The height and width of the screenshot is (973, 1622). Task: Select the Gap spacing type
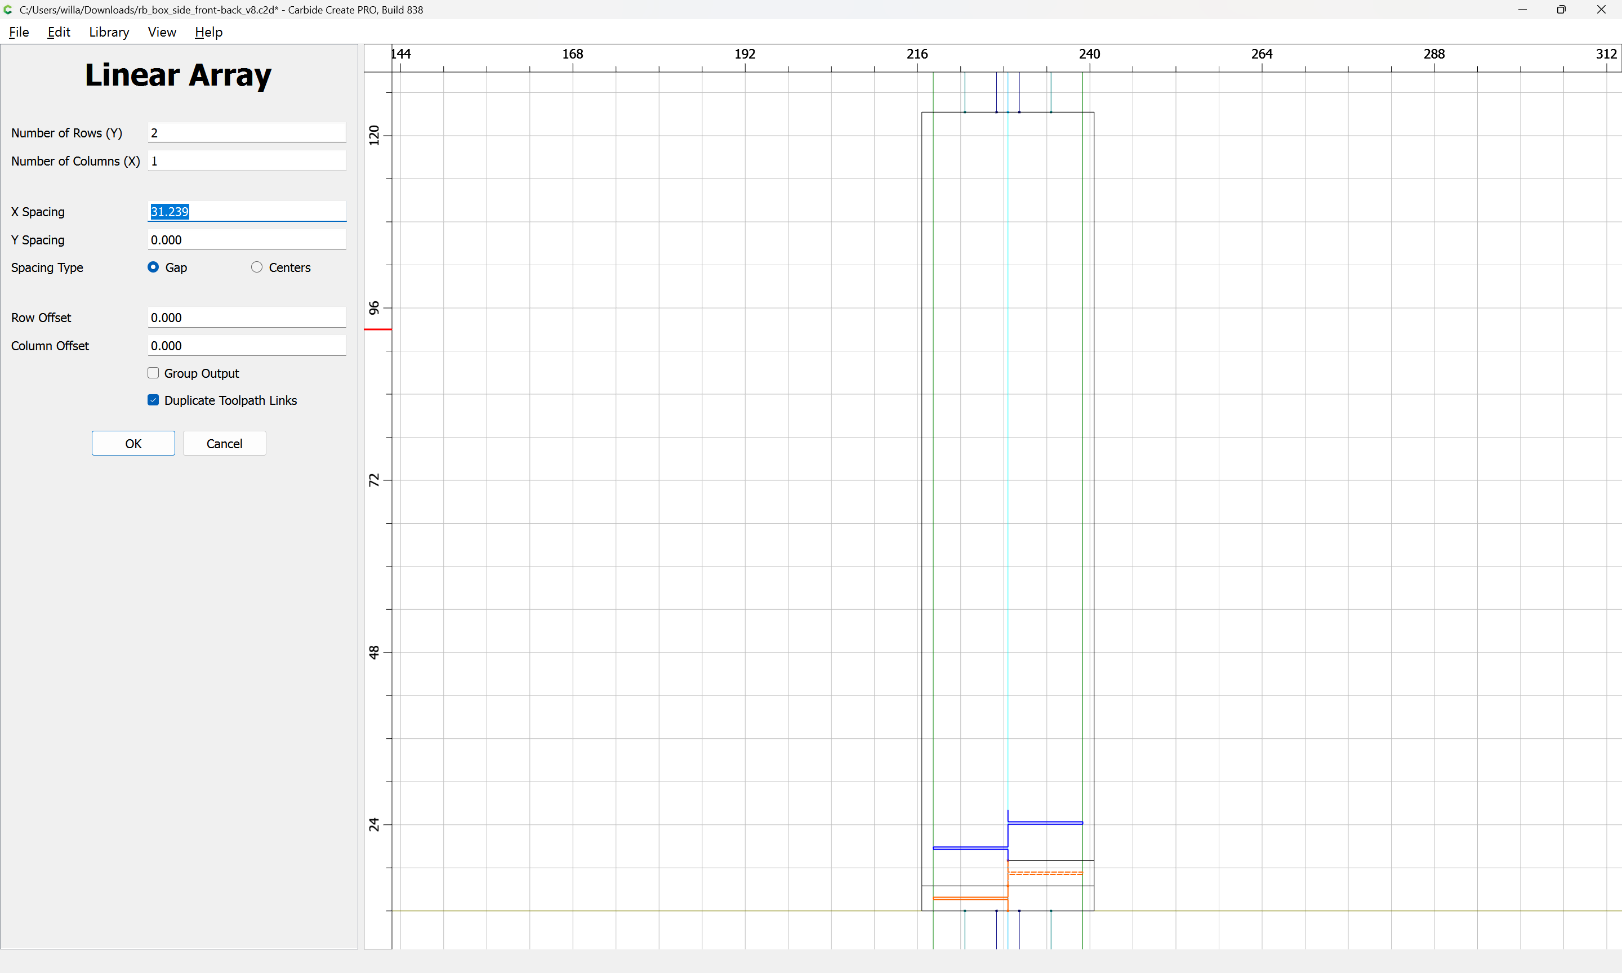pyautogui.click(x=153, y=267)
